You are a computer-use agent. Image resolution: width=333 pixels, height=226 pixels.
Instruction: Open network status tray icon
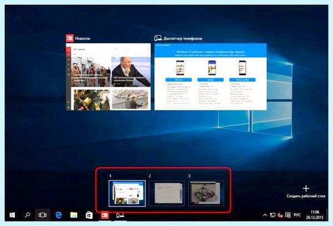pyautogui.click(x=273, y=215)
